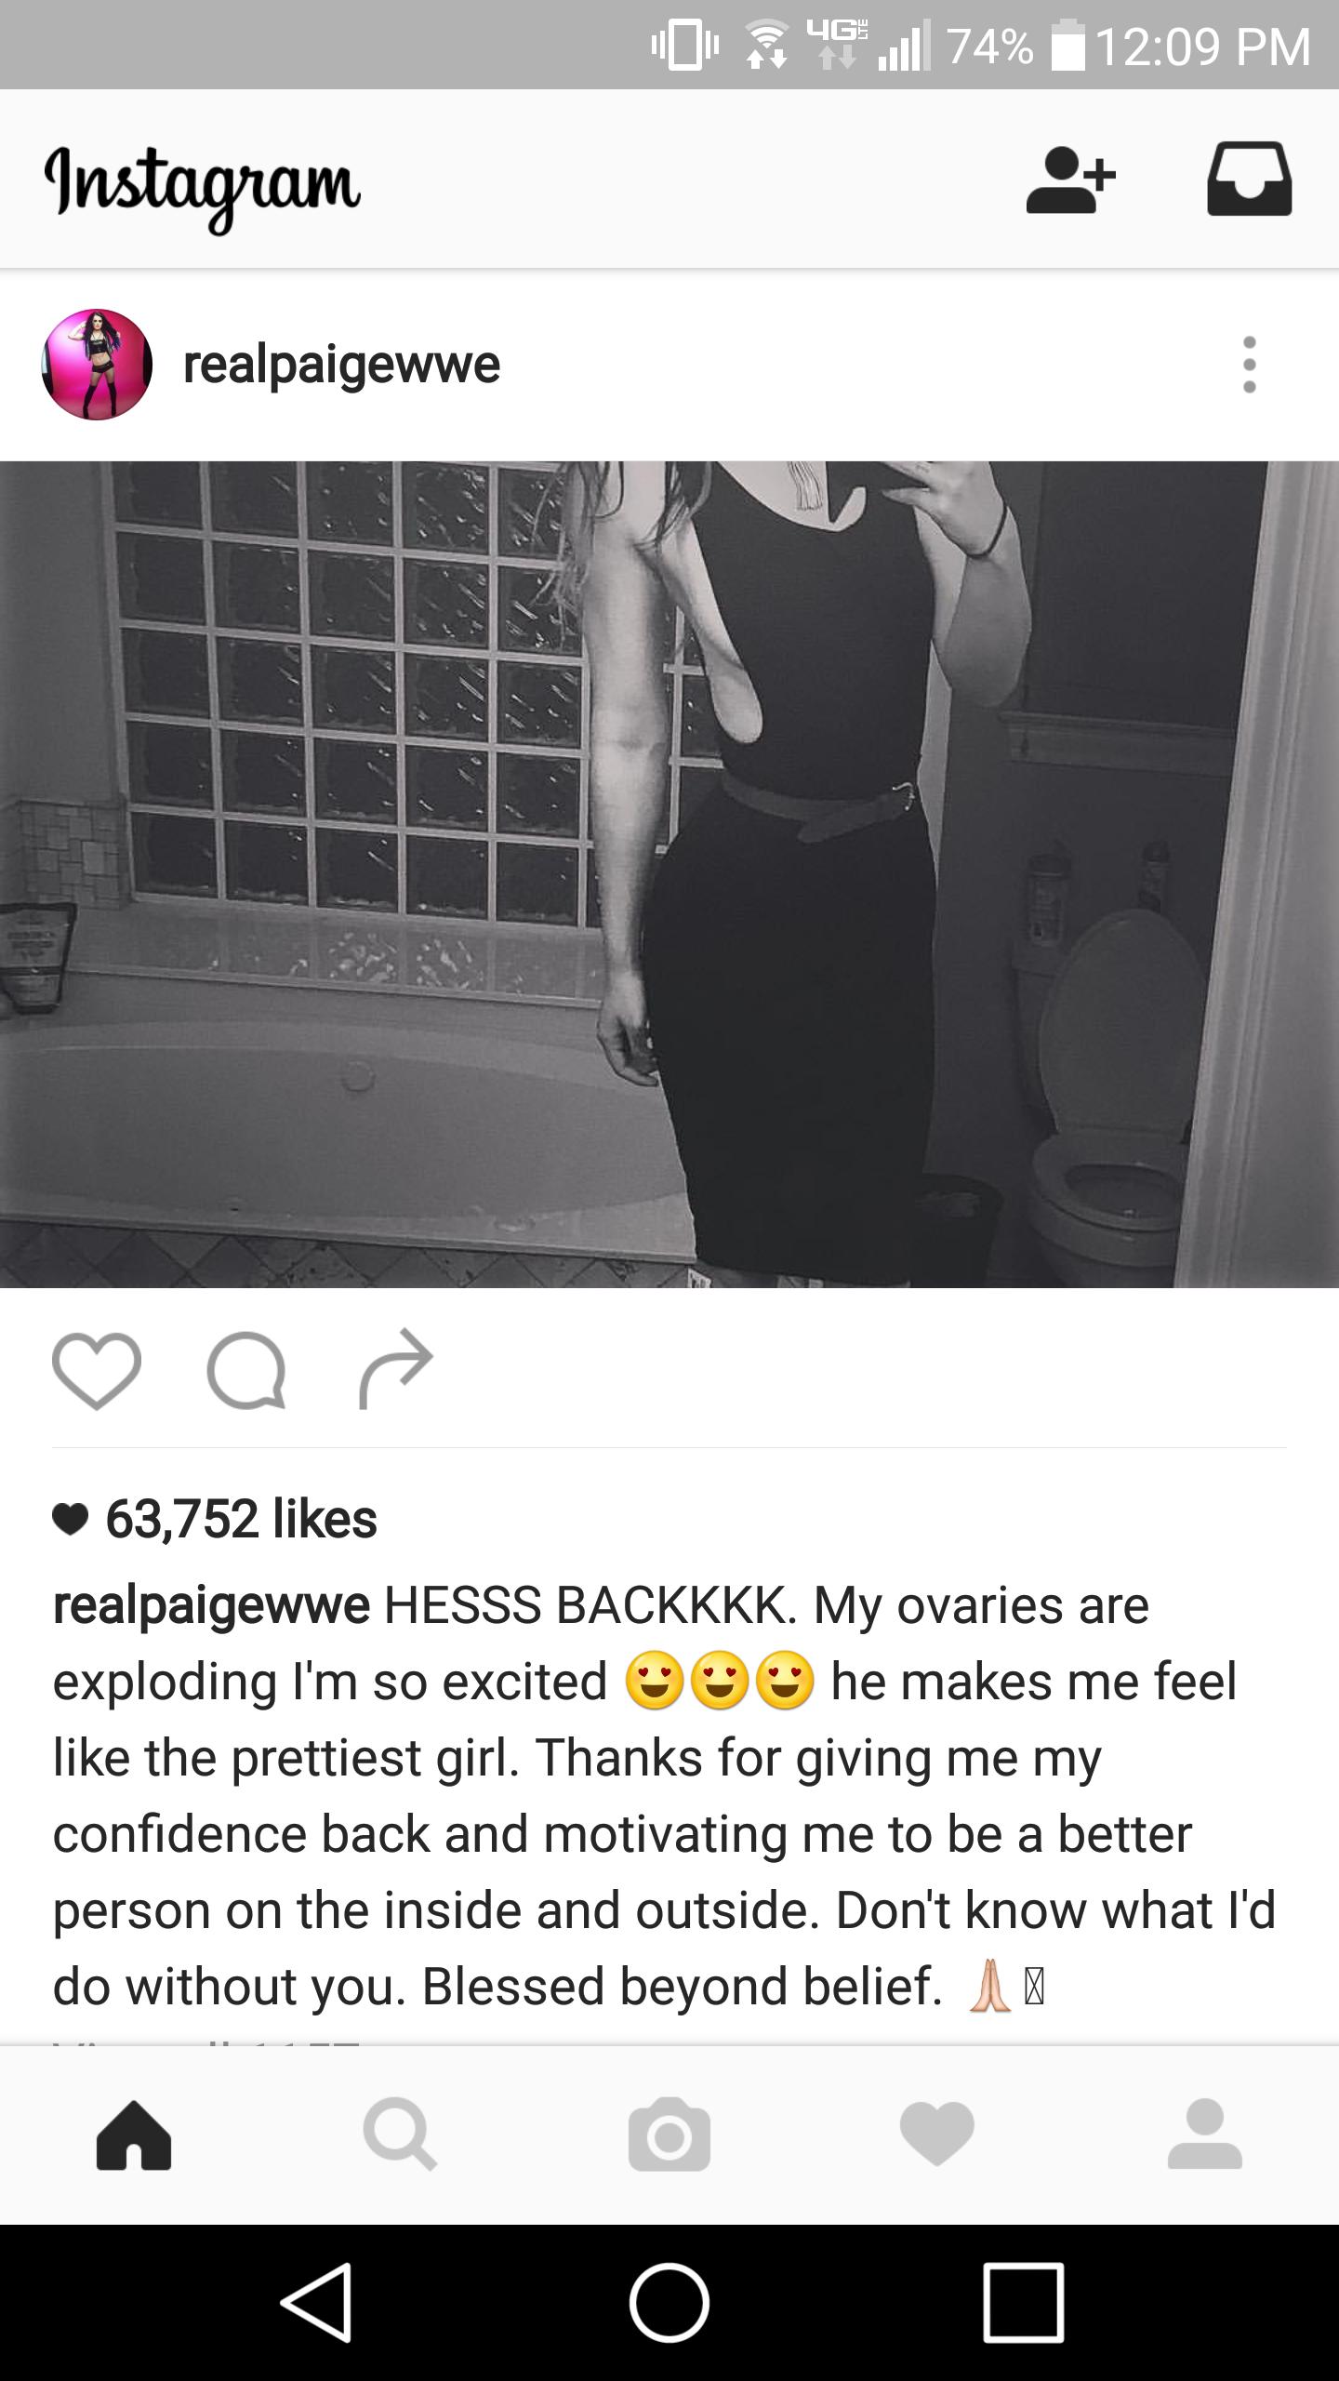Screen dimensions: 1339x2381
Task: Tap the add people icon
Action: pos(1070,180)
